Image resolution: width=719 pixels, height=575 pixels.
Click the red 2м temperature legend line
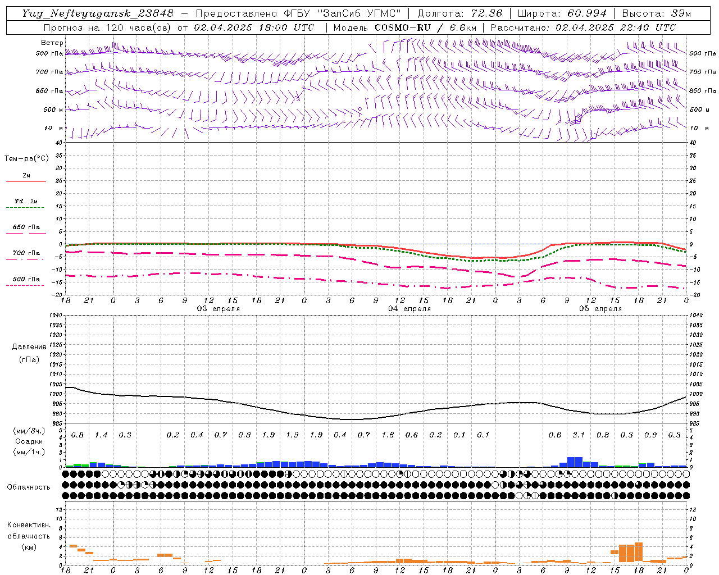point(26,181)
